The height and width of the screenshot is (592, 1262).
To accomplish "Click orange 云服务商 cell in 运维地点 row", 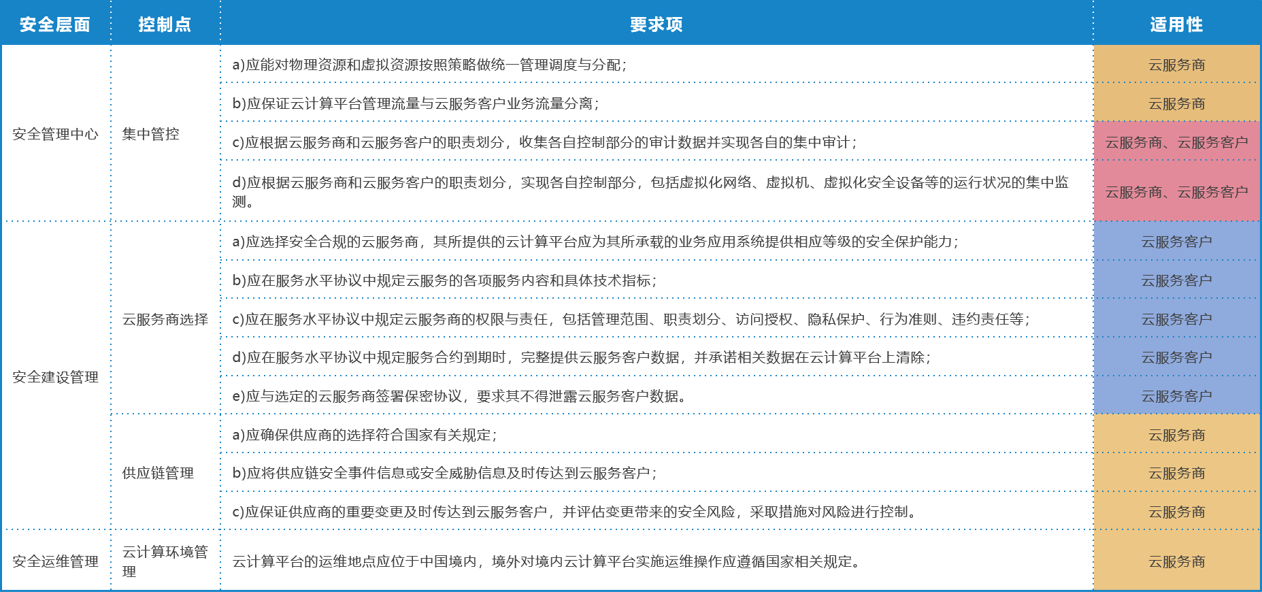I will tap(1176, 561).
